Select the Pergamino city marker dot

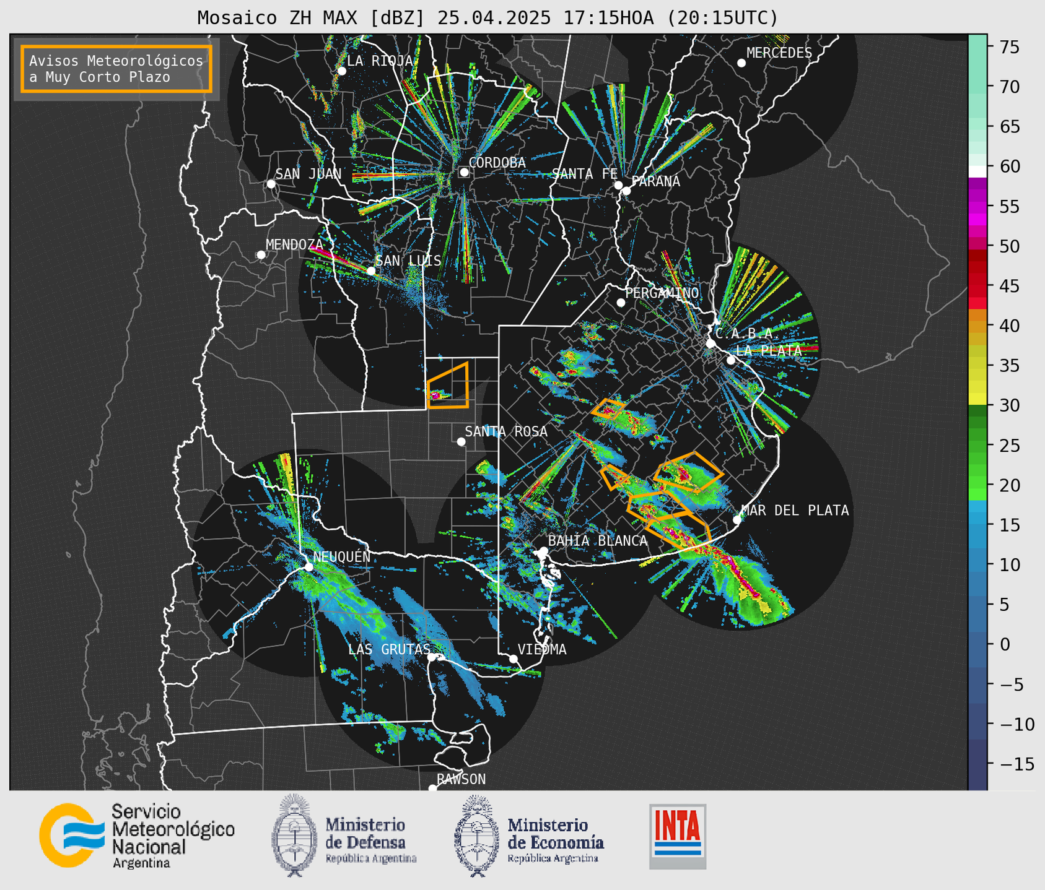click(x=621, y=303)
